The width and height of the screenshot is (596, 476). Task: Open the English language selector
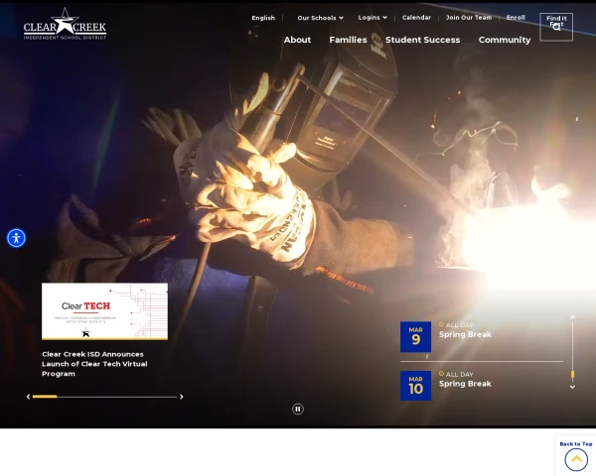[263, 18]
